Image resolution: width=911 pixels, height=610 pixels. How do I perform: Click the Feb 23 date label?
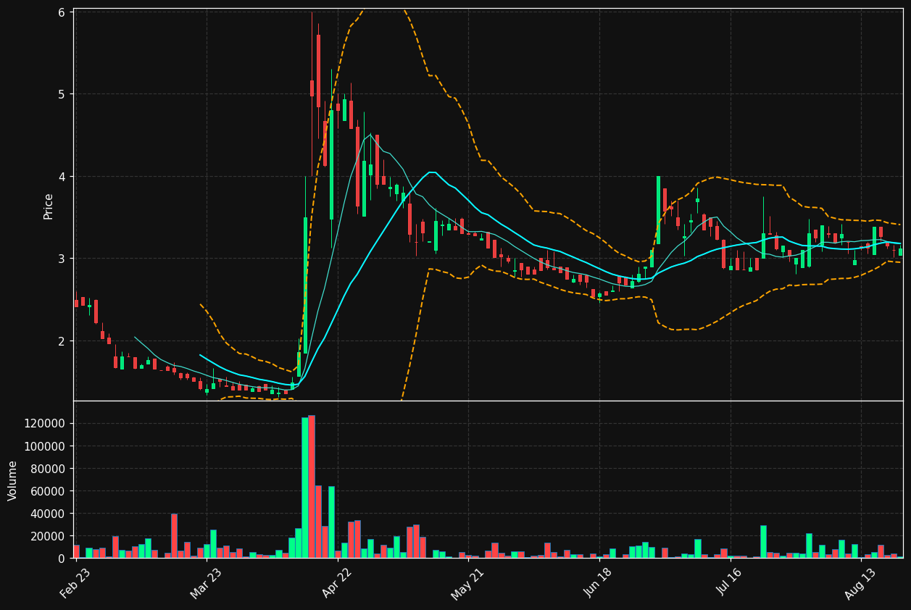pyautogui.click(x=75, y=584)
